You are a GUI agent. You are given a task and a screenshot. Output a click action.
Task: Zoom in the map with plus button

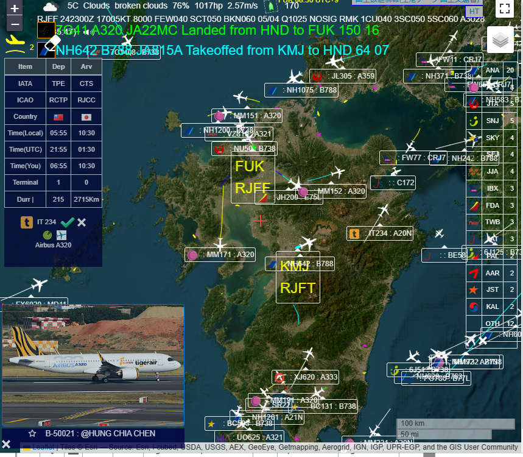click(x=15, y=8)
